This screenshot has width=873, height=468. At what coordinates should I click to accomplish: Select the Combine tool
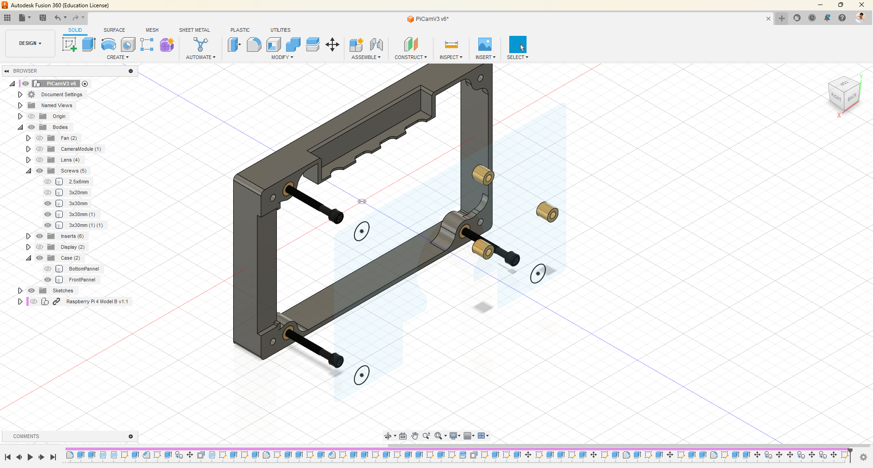pos(293,44)
